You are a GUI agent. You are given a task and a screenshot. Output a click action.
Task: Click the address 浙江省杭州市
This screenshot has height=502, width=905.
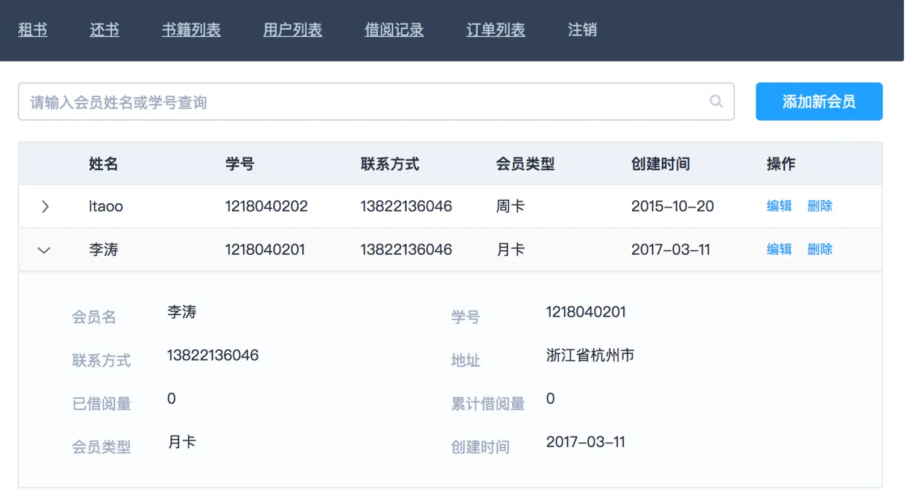590,355
